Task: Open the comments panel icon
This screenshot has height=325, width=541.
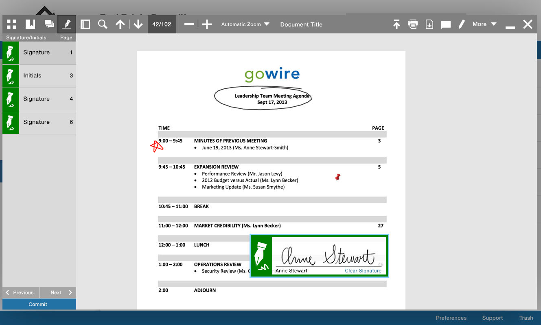Action: click(49, 24)
